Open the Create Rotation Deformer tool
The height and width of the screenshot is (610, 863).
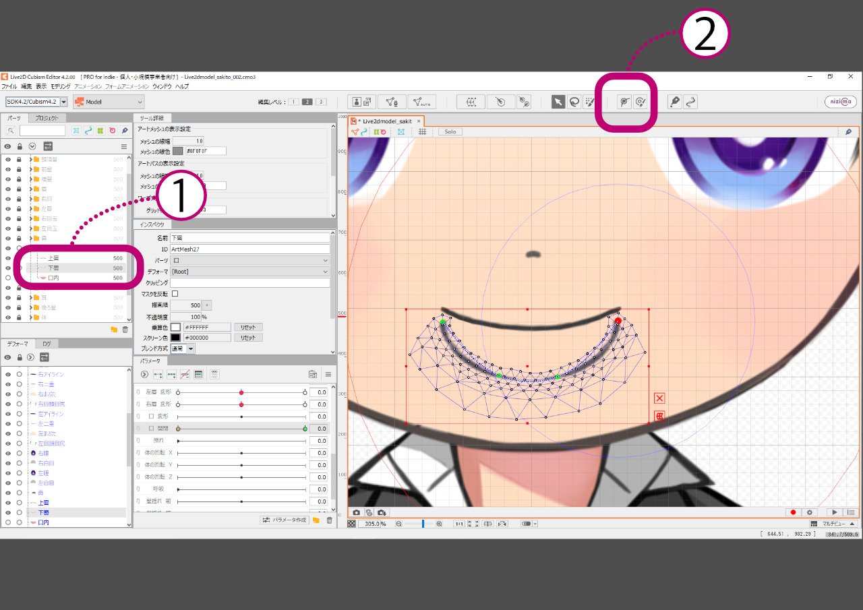[500, 102]
